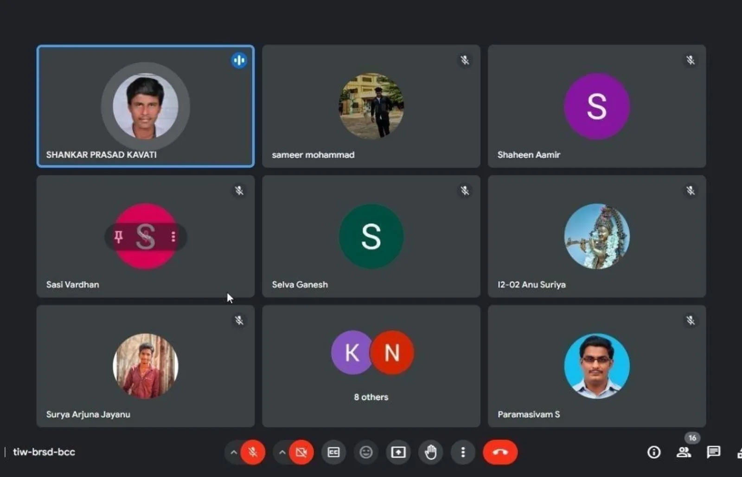This screenshot has width=742, height=477.
Task: Select SHANKAR PRASAD KAVATI's video tile
Action: (146, 106)
